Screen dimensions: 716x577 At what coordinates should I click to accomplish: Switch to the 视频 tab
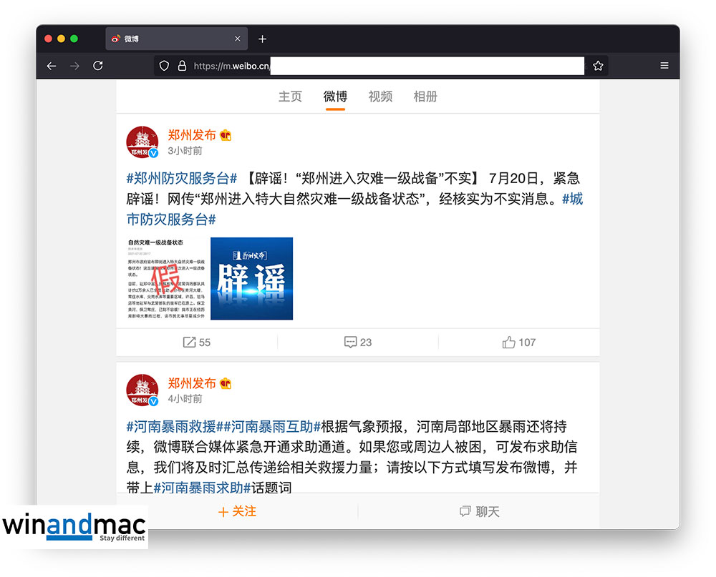[380, 97]
